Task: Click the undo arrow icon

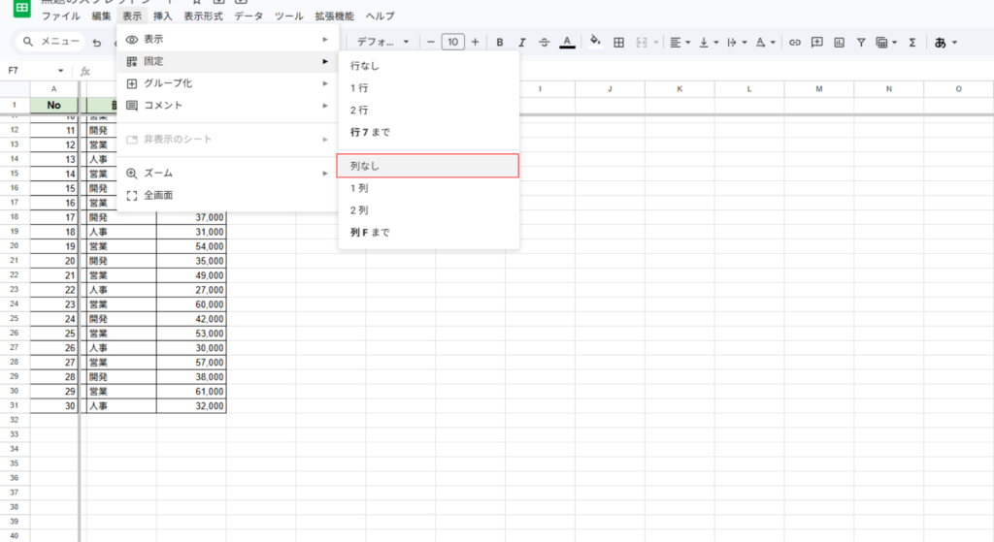Action: click(96, 42)
